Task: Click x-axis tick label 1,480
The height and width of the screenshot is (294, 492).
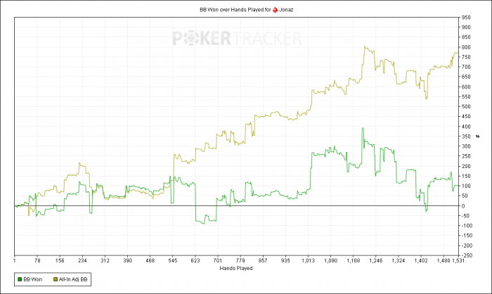Action: (444, 260)
